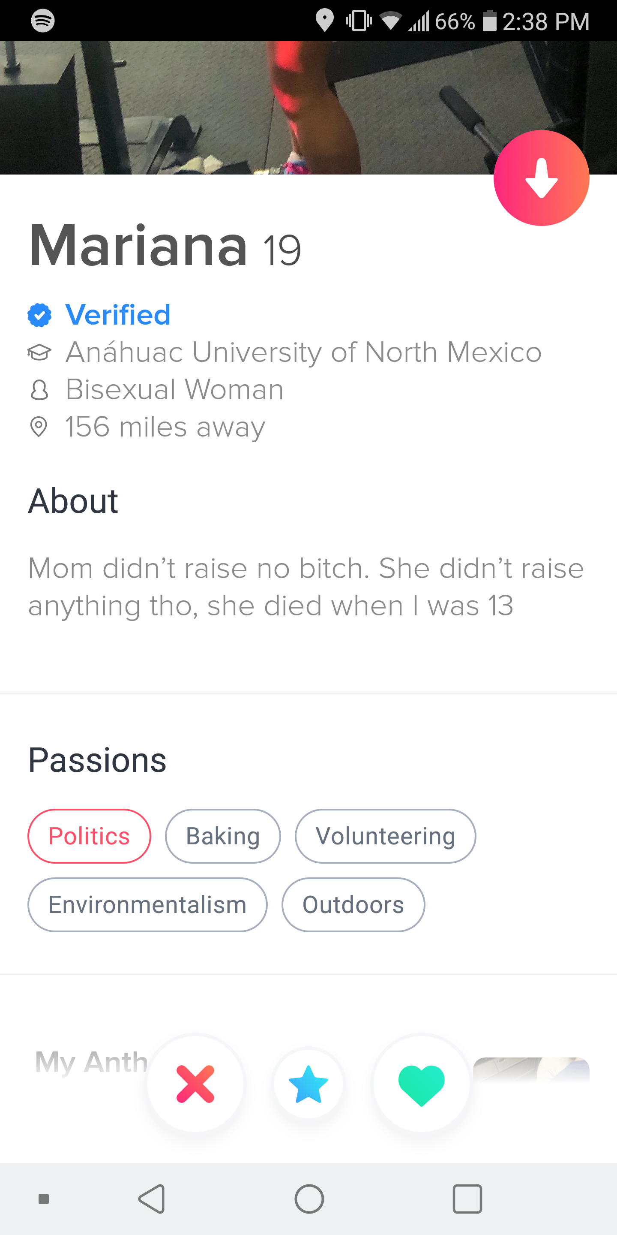This screenshot has width=617, height=1235.
Task: Tap the green heart like button
Action: (x=422, y=1084)
